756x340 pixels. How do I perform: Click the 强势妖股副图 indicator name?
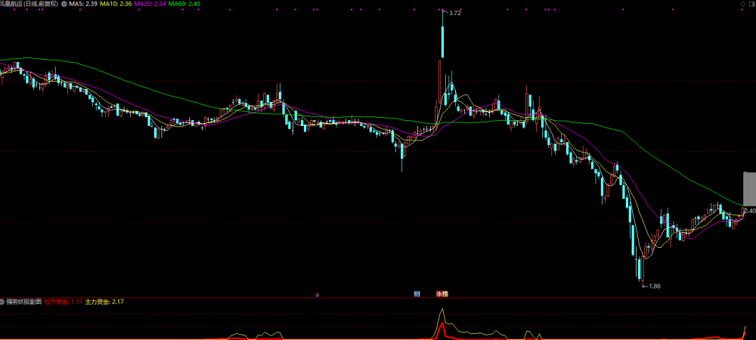pos(23,302)
